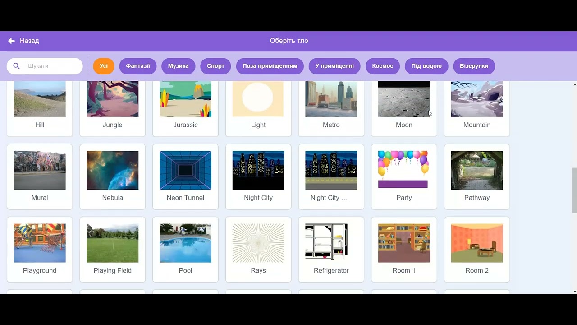Choose the Jungle backdrop
Image resolution: width=577 pixels, height=325 pixels.
pyautogui.click(x=113, y=108)
